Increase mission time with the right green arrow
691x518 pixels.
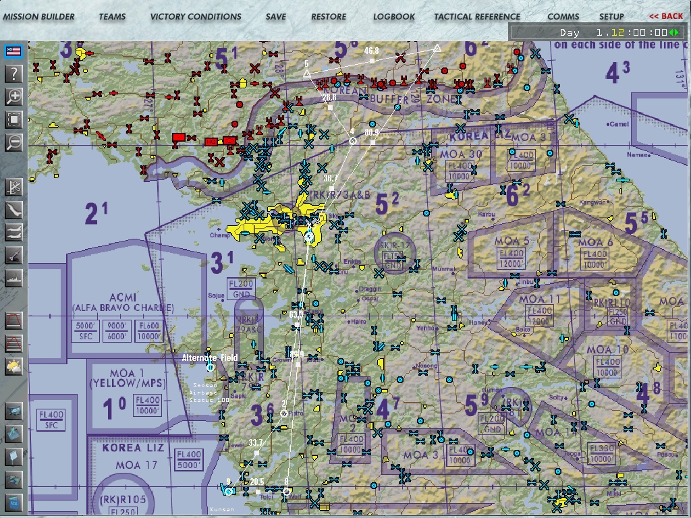click(676, 32)
